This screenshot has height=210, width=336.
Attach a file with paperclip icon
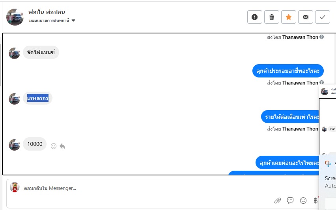278,201
